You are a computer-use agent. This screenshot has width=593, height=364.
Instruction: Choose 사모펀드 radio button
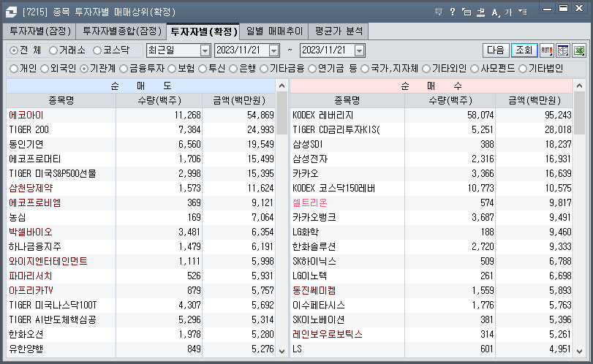pos(475,69)
